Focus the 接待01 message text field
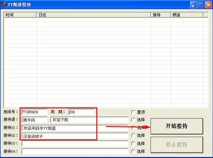This screenshot has width=213, height=158. coord(75,128)
